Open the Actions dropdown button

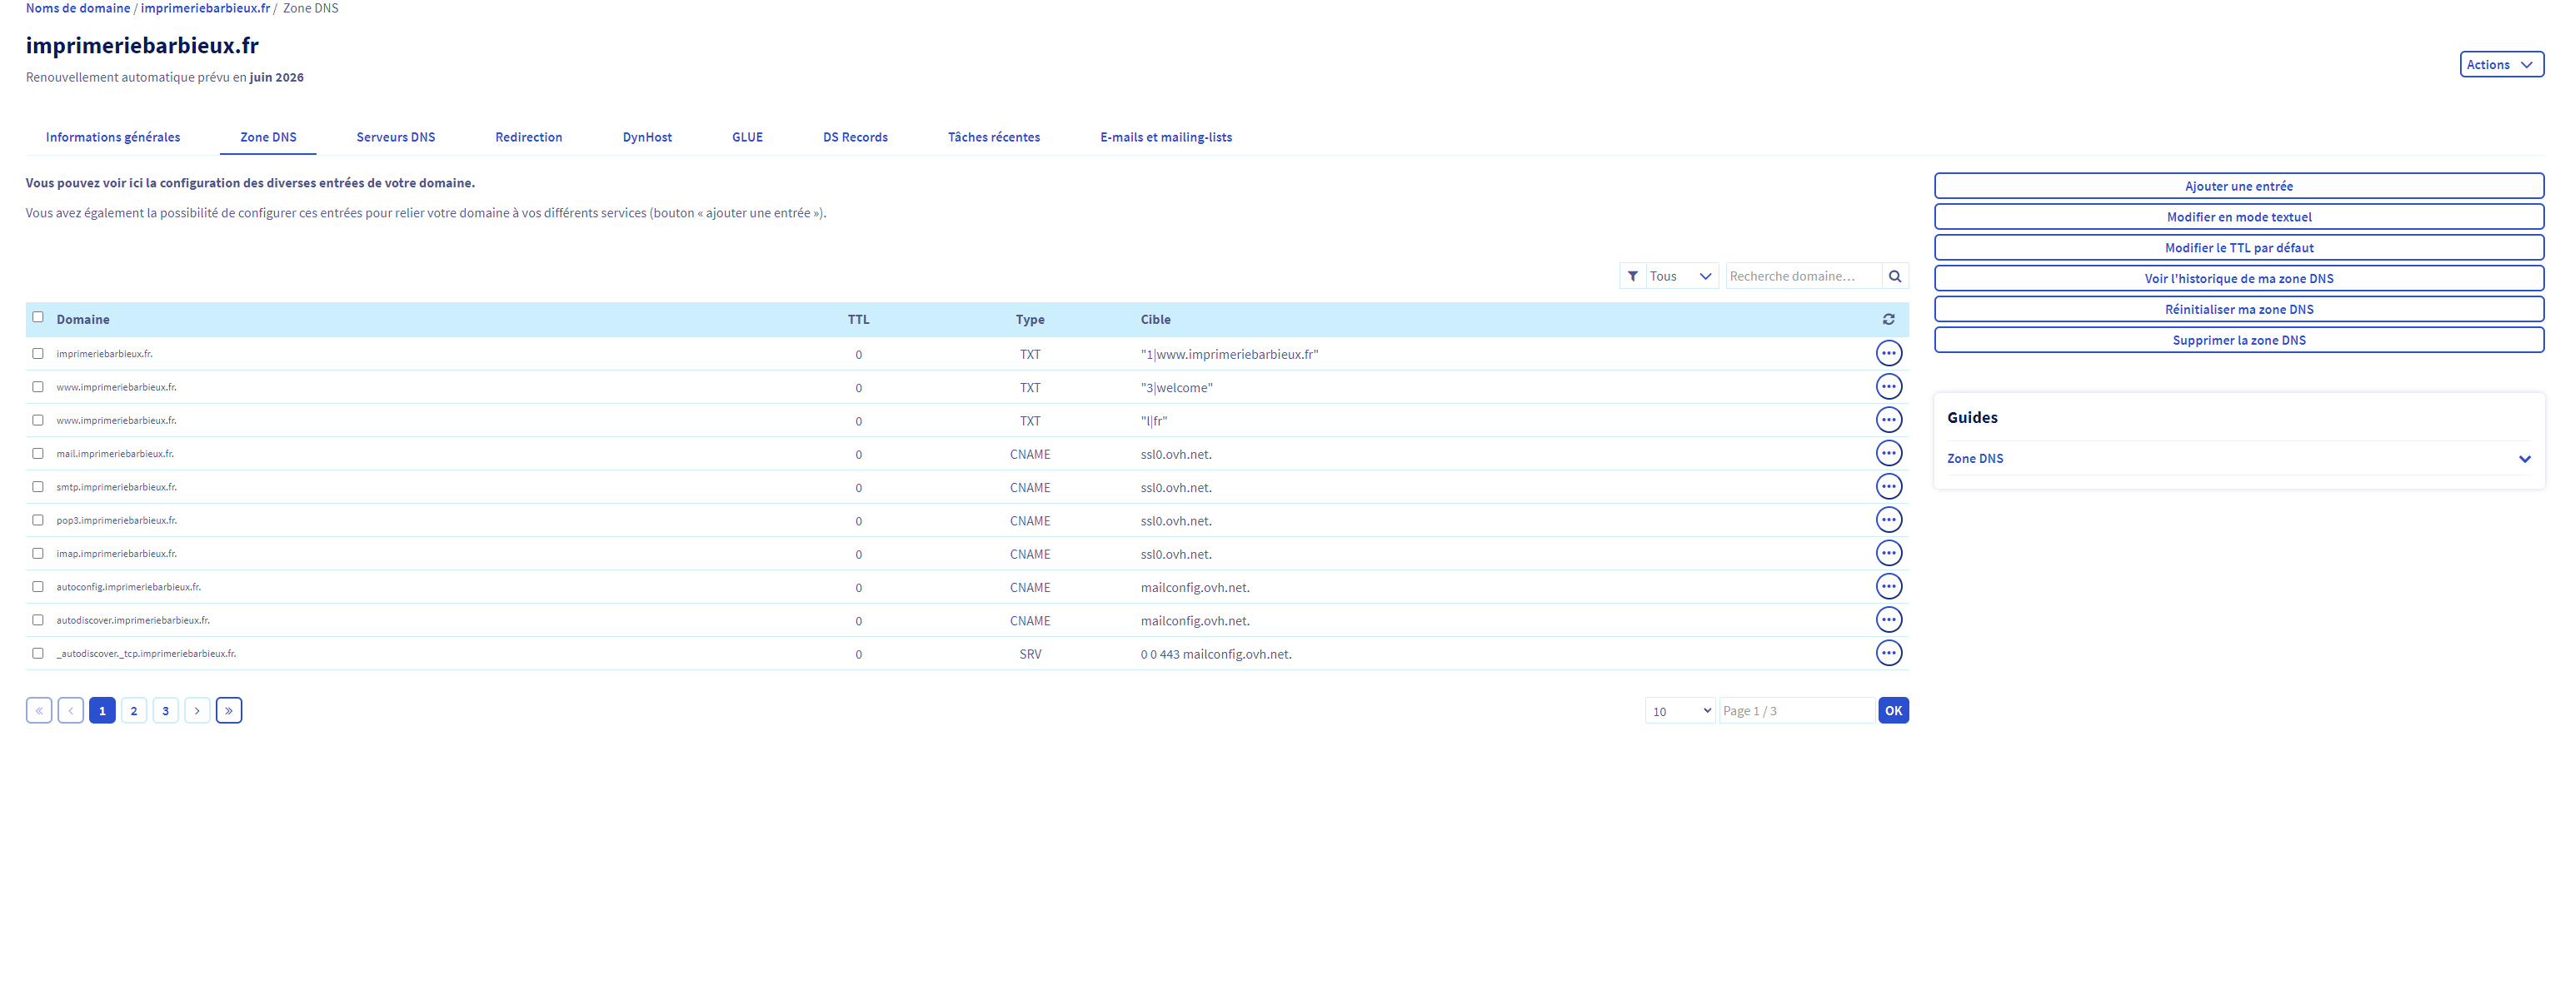point(2500,65)
